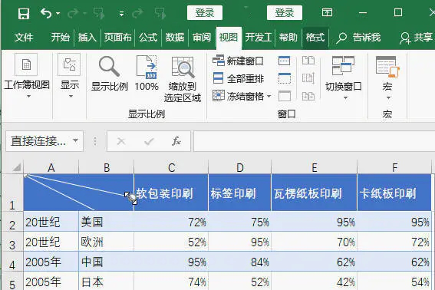The height and width of the screenshot is (290, 435).
Task: Click the 告诉我 search box
Action: pos(358,37)
